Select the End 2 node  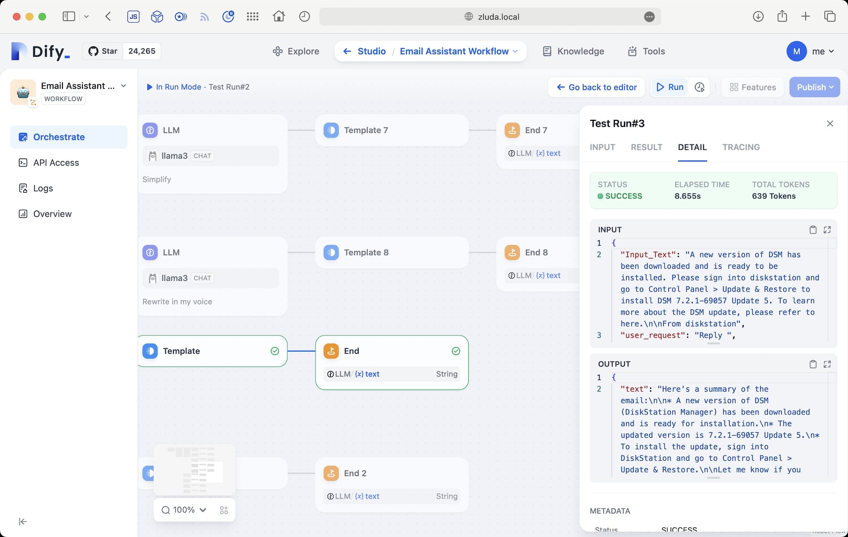click(392, 485)
